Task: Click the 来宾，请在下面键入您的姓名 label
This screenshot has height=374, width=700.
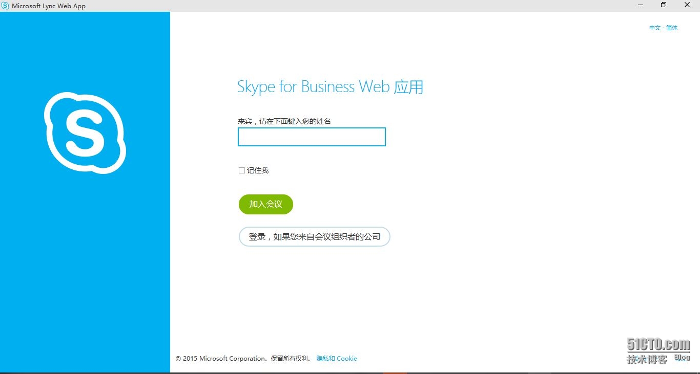Action: [x=284, y=121]
